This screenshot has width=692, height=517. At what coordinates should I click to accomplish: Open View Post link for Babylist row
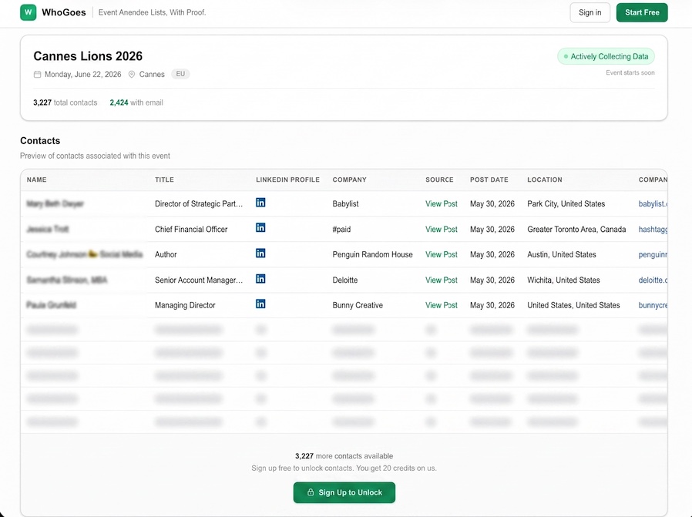tap(442, 204)
